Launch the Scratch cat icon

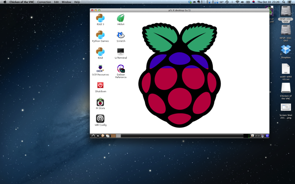pyautogui.click(x=120, y=36)
